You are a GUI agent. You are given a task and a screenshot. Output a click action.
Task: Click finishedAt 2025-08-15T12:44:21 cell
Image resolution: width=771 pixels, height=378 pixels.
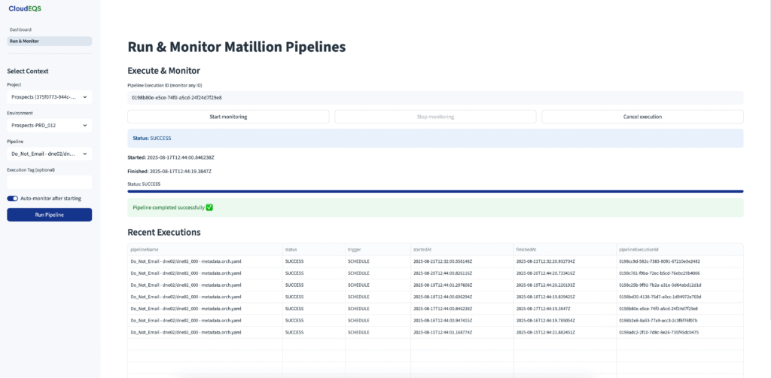565,332
